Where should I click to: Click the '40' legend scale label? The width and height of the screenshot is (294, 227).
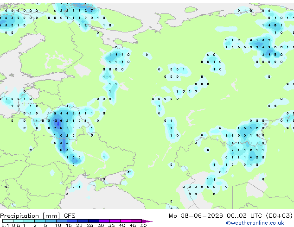coord(122,225)
